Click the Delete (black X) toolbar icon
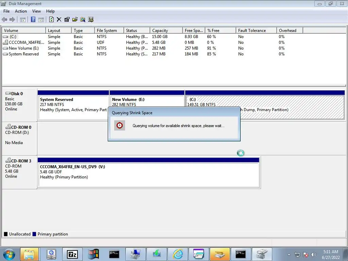 (59, 19)
